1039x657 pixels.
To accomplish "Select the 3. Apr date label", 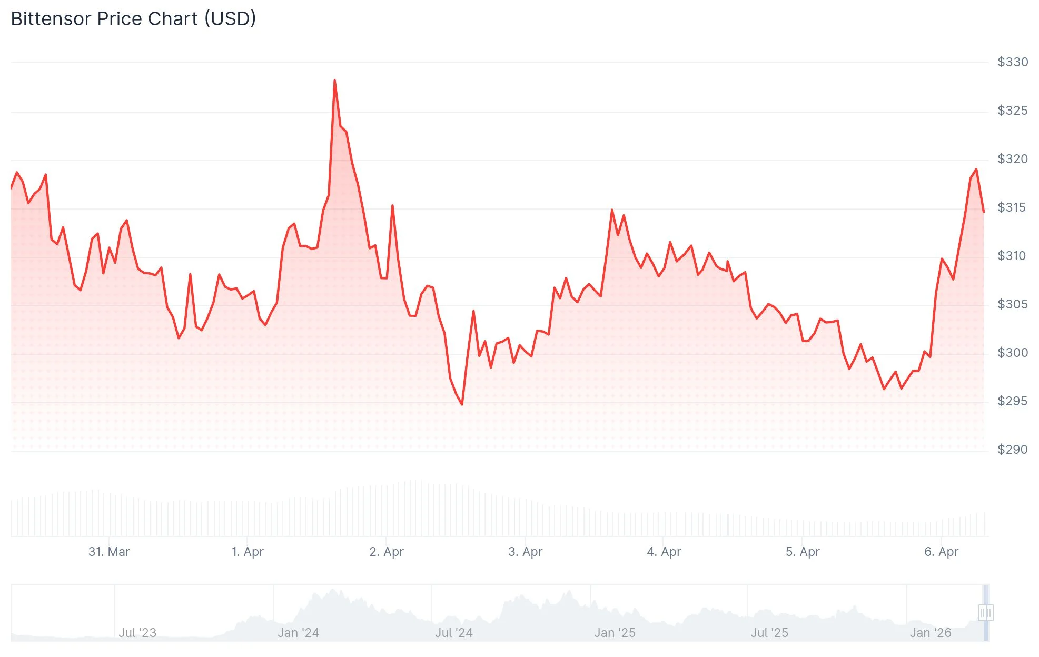I will coord(525,552).
